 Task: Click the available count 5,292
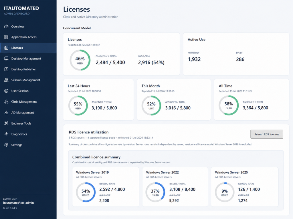174,200
